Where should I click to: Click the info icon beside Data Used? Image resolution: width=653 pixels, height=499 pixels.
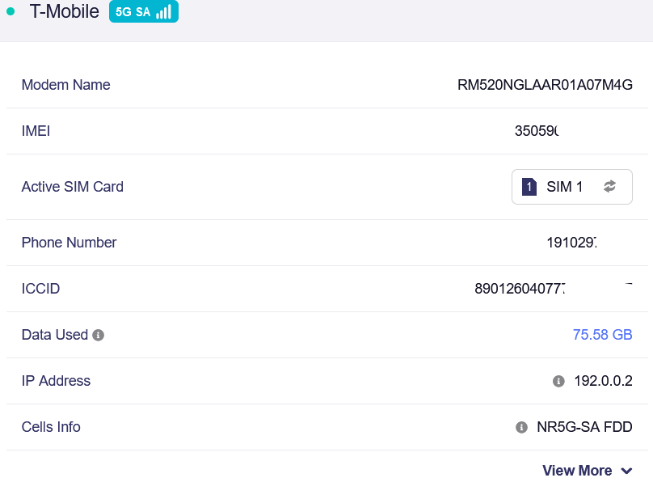tap(99, 335)
